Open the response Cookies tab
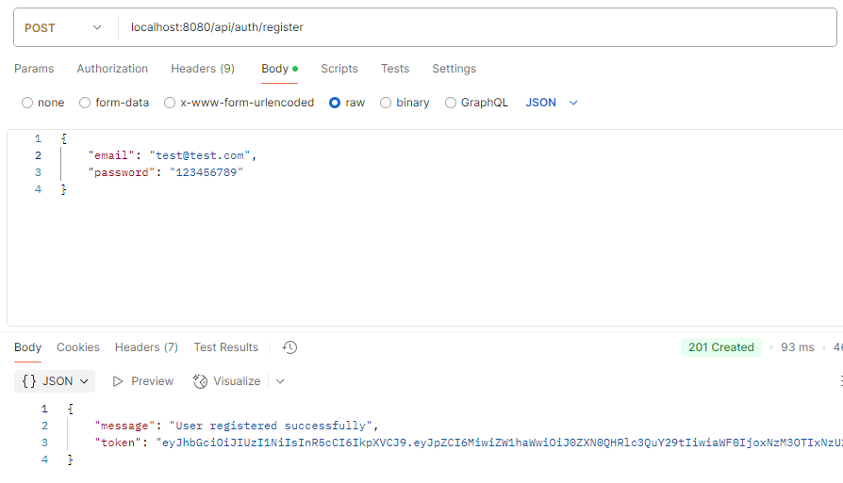Screen dimensions: 843x483 click(x=78, y=347)
